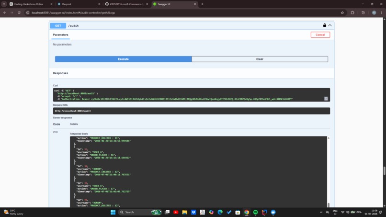386x217 pixels.
Task: Click the page vertical scrollbar thumb
Action: [384, 171]
